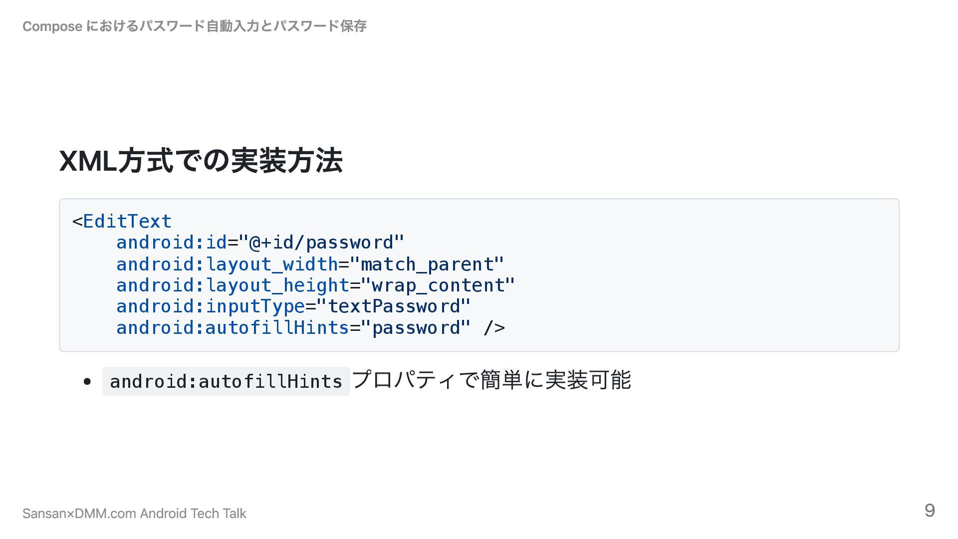Click the slide title "XML方式での実装方法"
This screenshot has height=539, width=958.
tap(201, 161)
